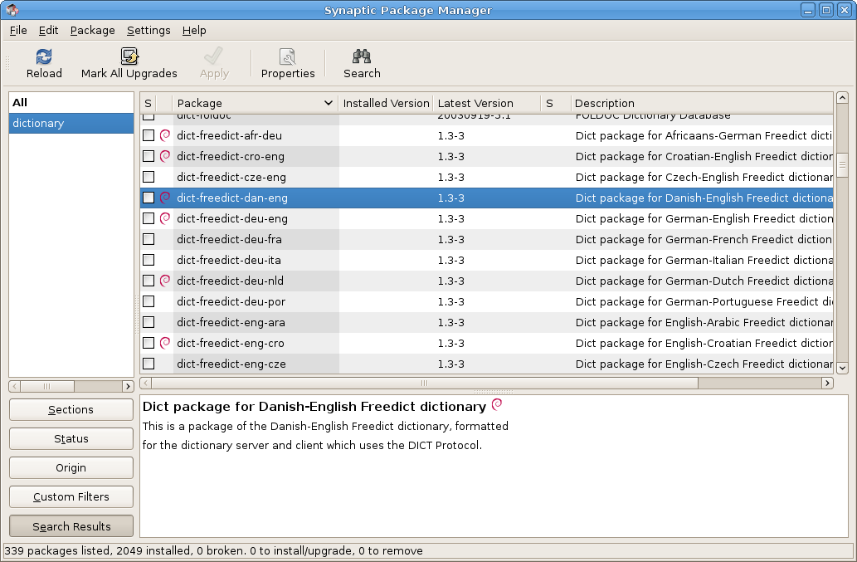This screenshot has height=562, width=857.
Task: Click the up arrow on the package list scrollbar
Action: point(842,98)
